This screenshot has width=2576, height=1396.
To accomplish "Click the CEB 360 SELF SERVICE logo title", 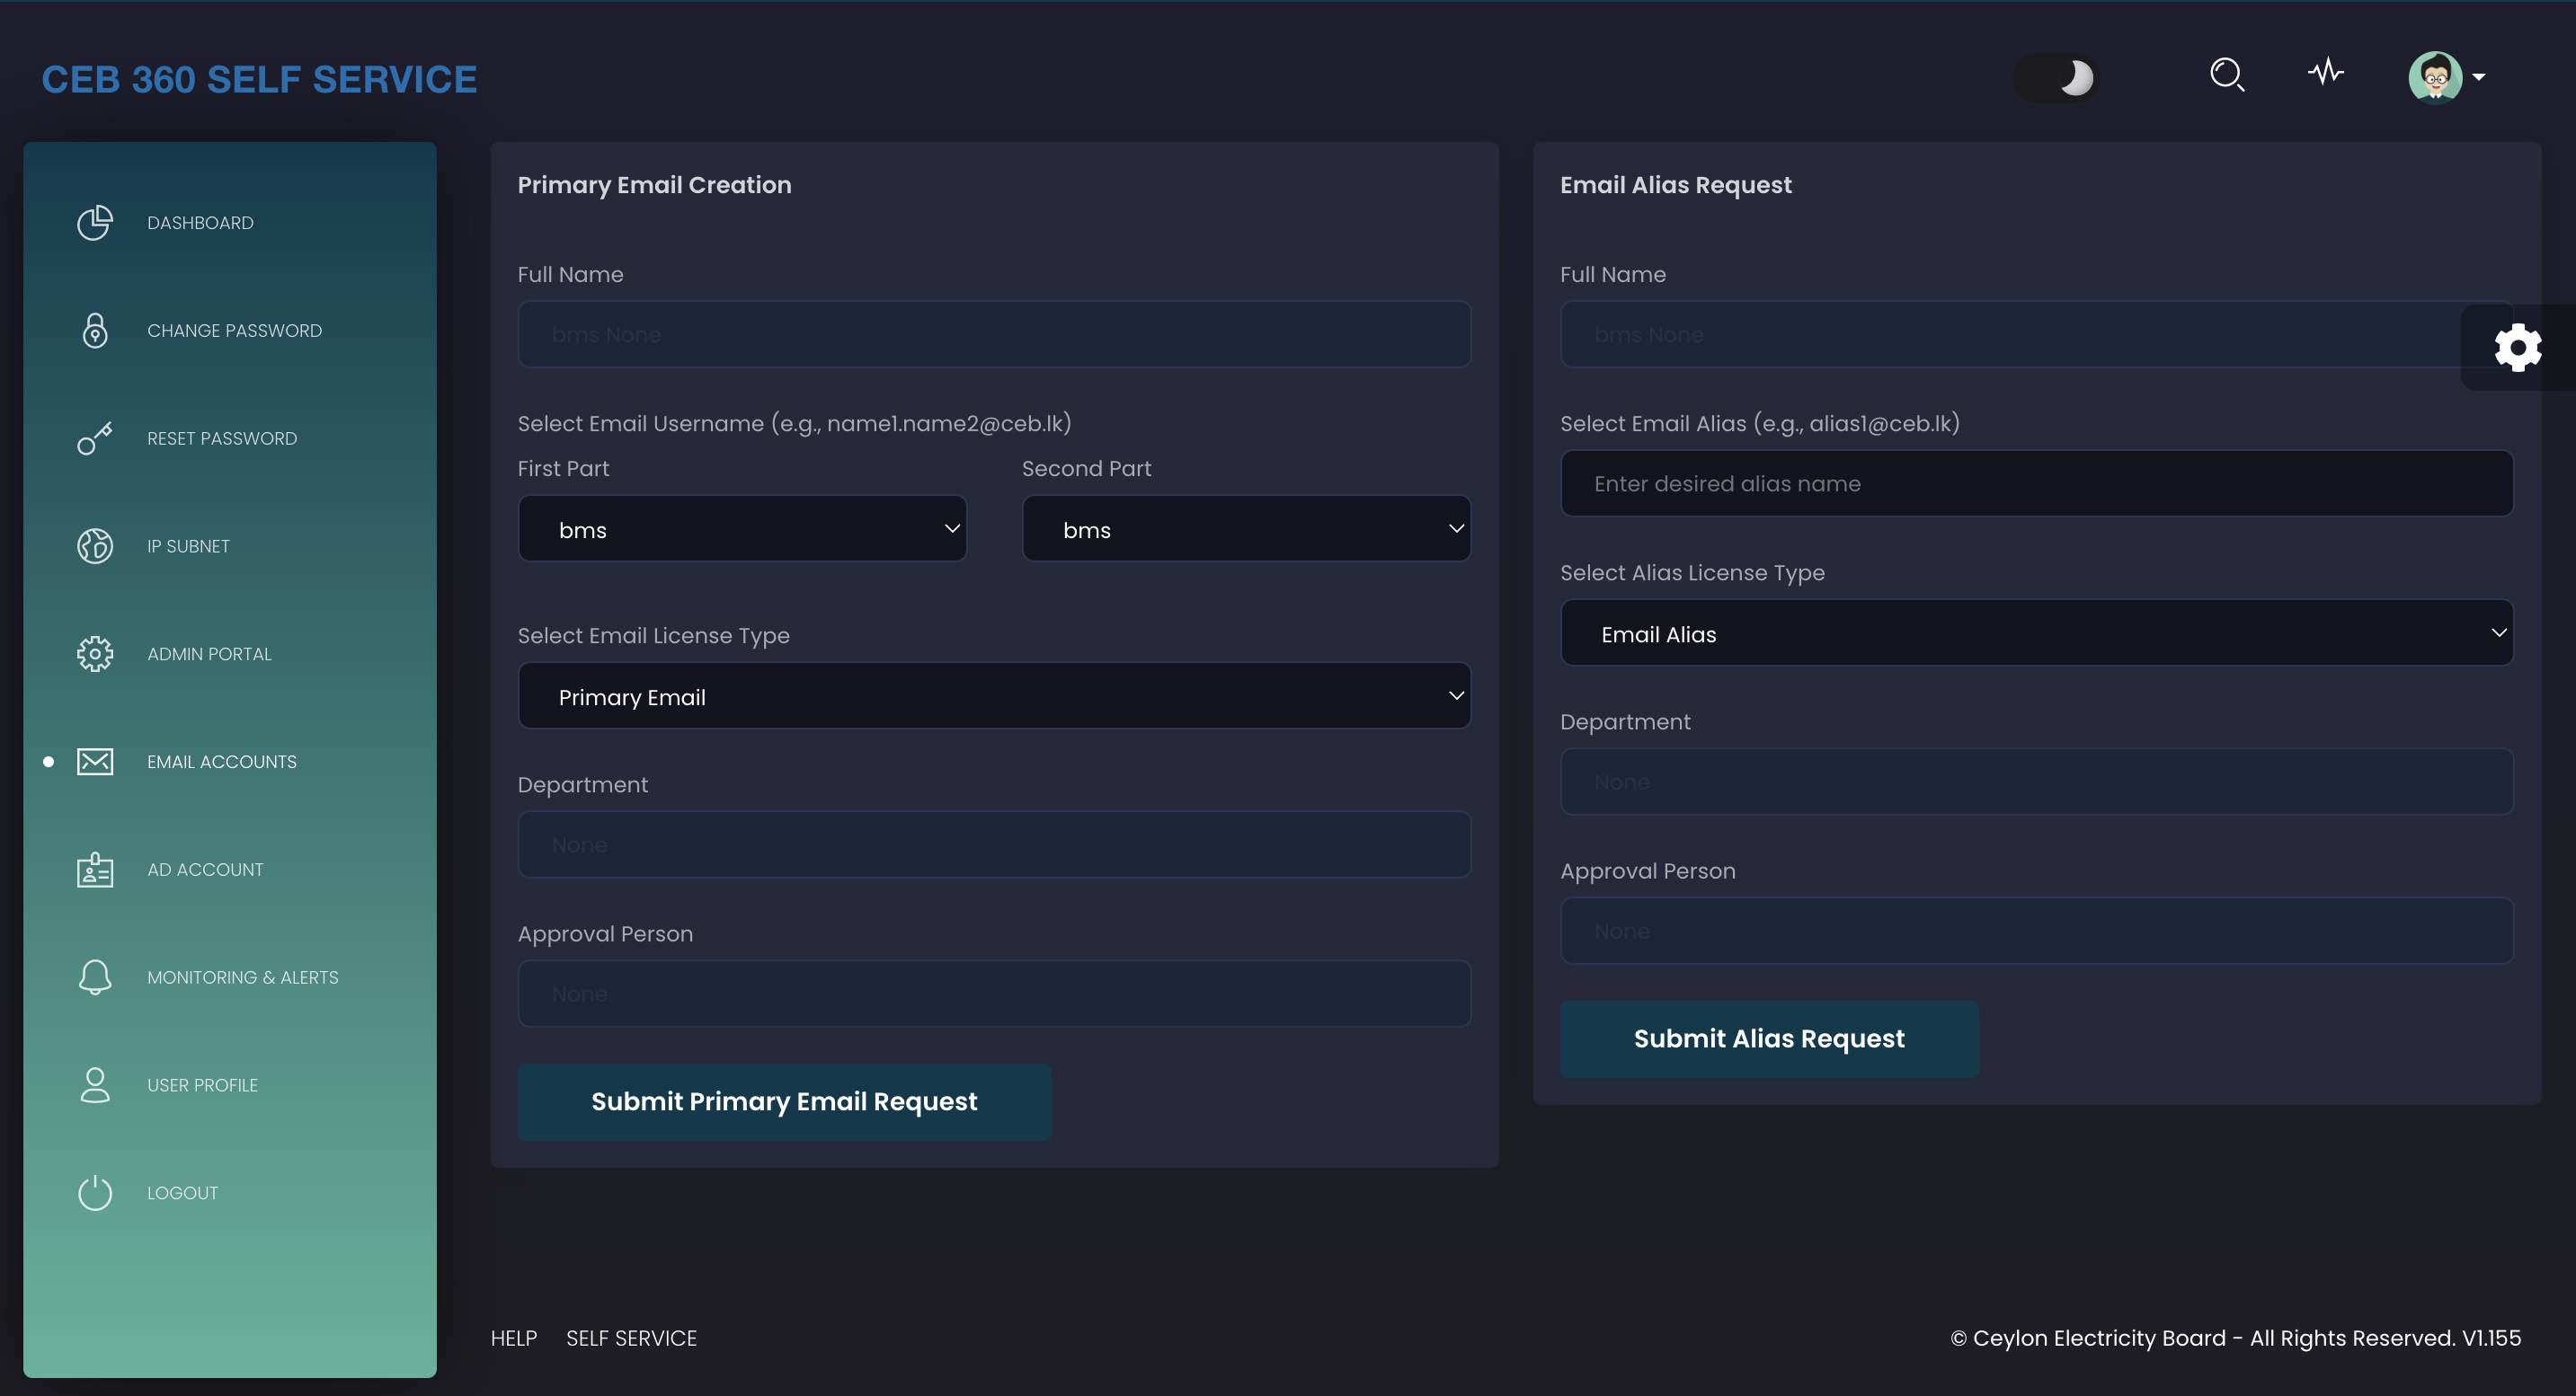I will coord(259,80).
